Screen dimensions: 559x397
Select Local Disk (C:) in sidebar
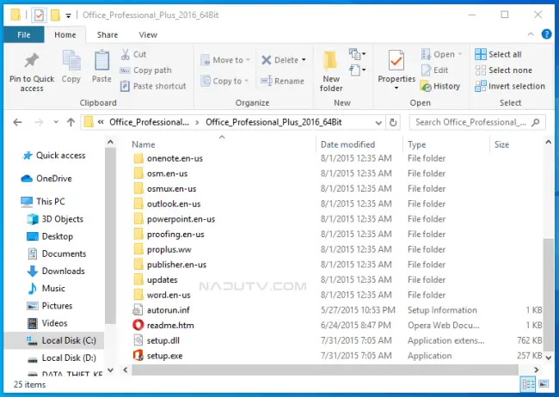tap(54, 340)
